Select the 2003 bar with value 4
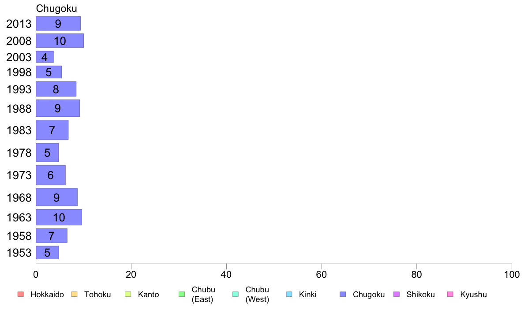The image size is (524, 324). [45, 57]
